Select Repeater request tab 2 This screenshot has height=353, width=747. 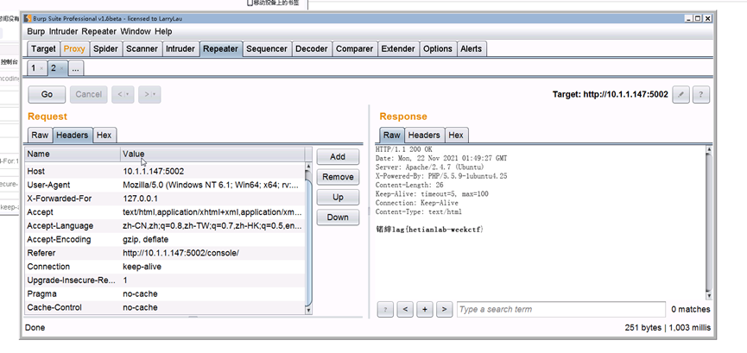[x=54, y=68]
